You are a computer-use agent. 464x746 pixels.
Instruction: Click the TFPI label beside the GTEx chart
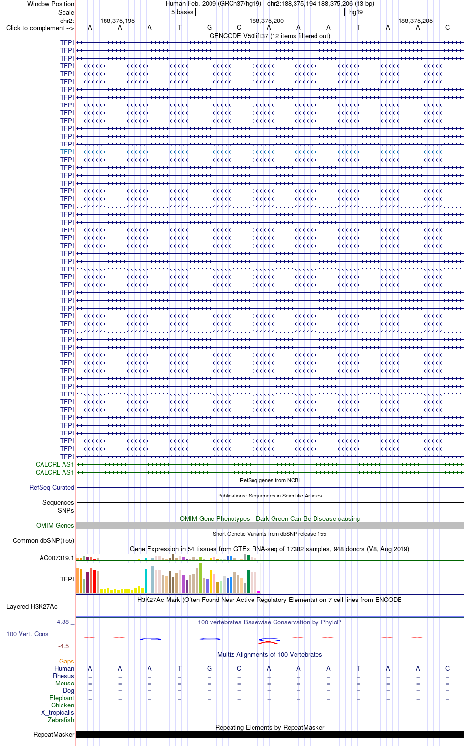(67, 579)
